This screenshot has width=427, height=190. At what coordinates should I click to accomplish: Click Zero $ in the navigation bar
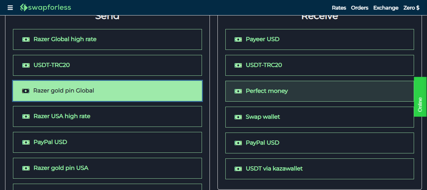click(411, 8)
